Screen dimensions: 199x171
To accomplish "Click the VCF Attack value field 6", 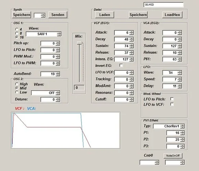I will click(x=122, y=32).
